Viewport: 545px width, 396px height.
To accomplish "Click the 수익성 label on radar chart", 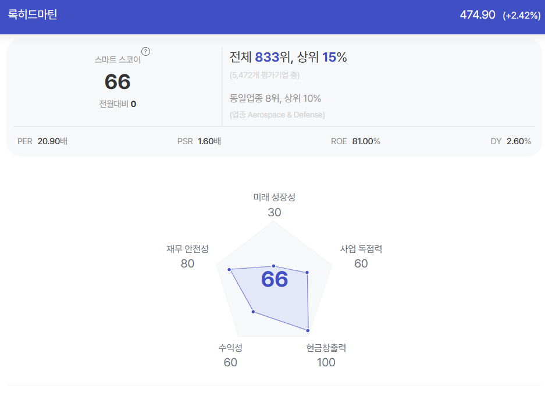I will pos(230,348).
